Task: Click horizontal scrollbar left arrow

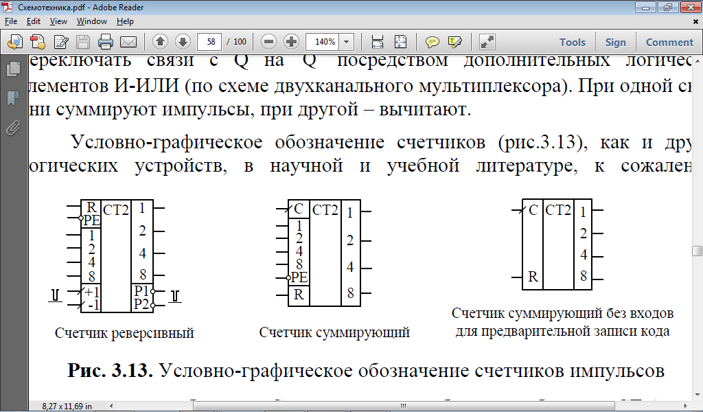Action: pos(111,407)
